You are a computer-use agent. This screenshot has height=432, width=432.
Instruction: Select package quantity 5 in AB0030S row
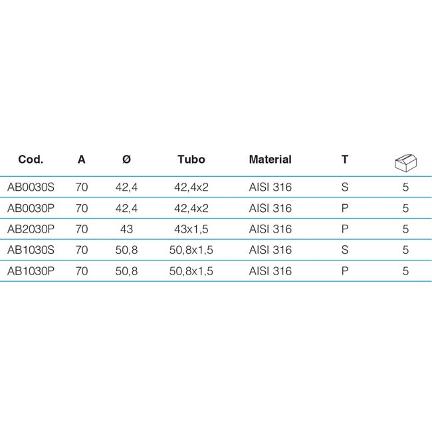[405, 187]
